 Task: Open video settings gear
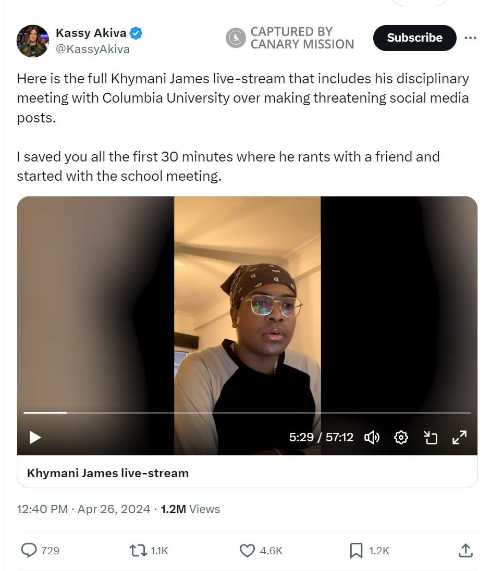pyautogui.click(x=401, y=438)
